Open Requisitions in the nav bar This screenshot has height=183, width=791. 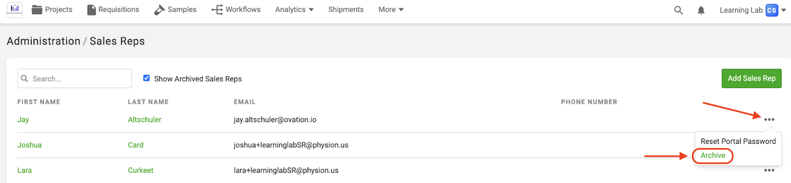tap(113, 9)
